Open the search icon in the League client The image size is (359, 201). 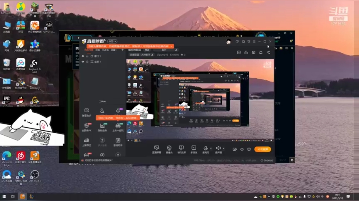point(292,48)
